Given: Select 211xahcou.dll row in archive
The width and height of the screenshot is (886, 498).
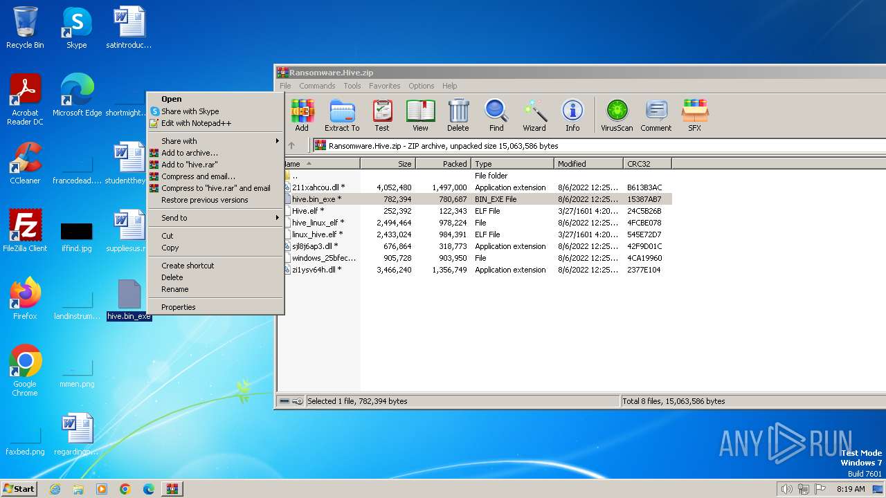Looking at the screenshot, I should 476,187.
